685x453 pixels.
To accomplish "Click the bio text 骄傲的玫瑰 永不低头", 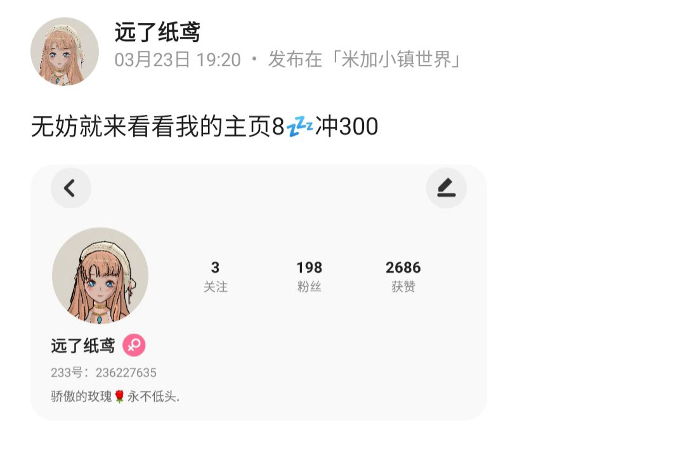I will pyautogui.click(x=115, y=396).
